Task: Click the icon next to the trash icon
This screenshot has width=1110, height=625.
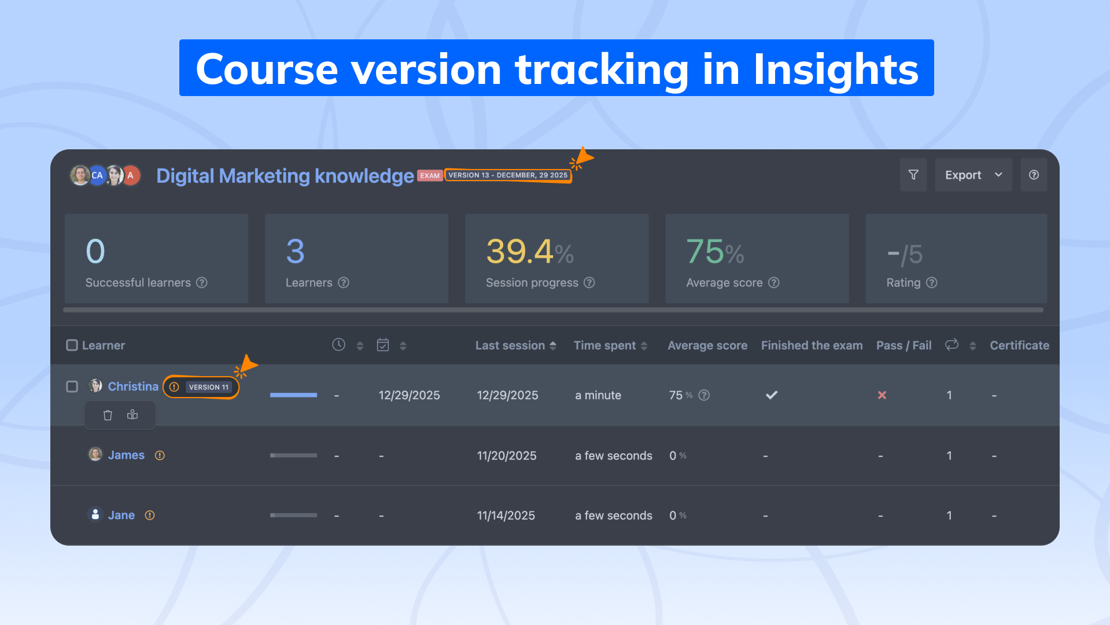Action: pos(132,415)
